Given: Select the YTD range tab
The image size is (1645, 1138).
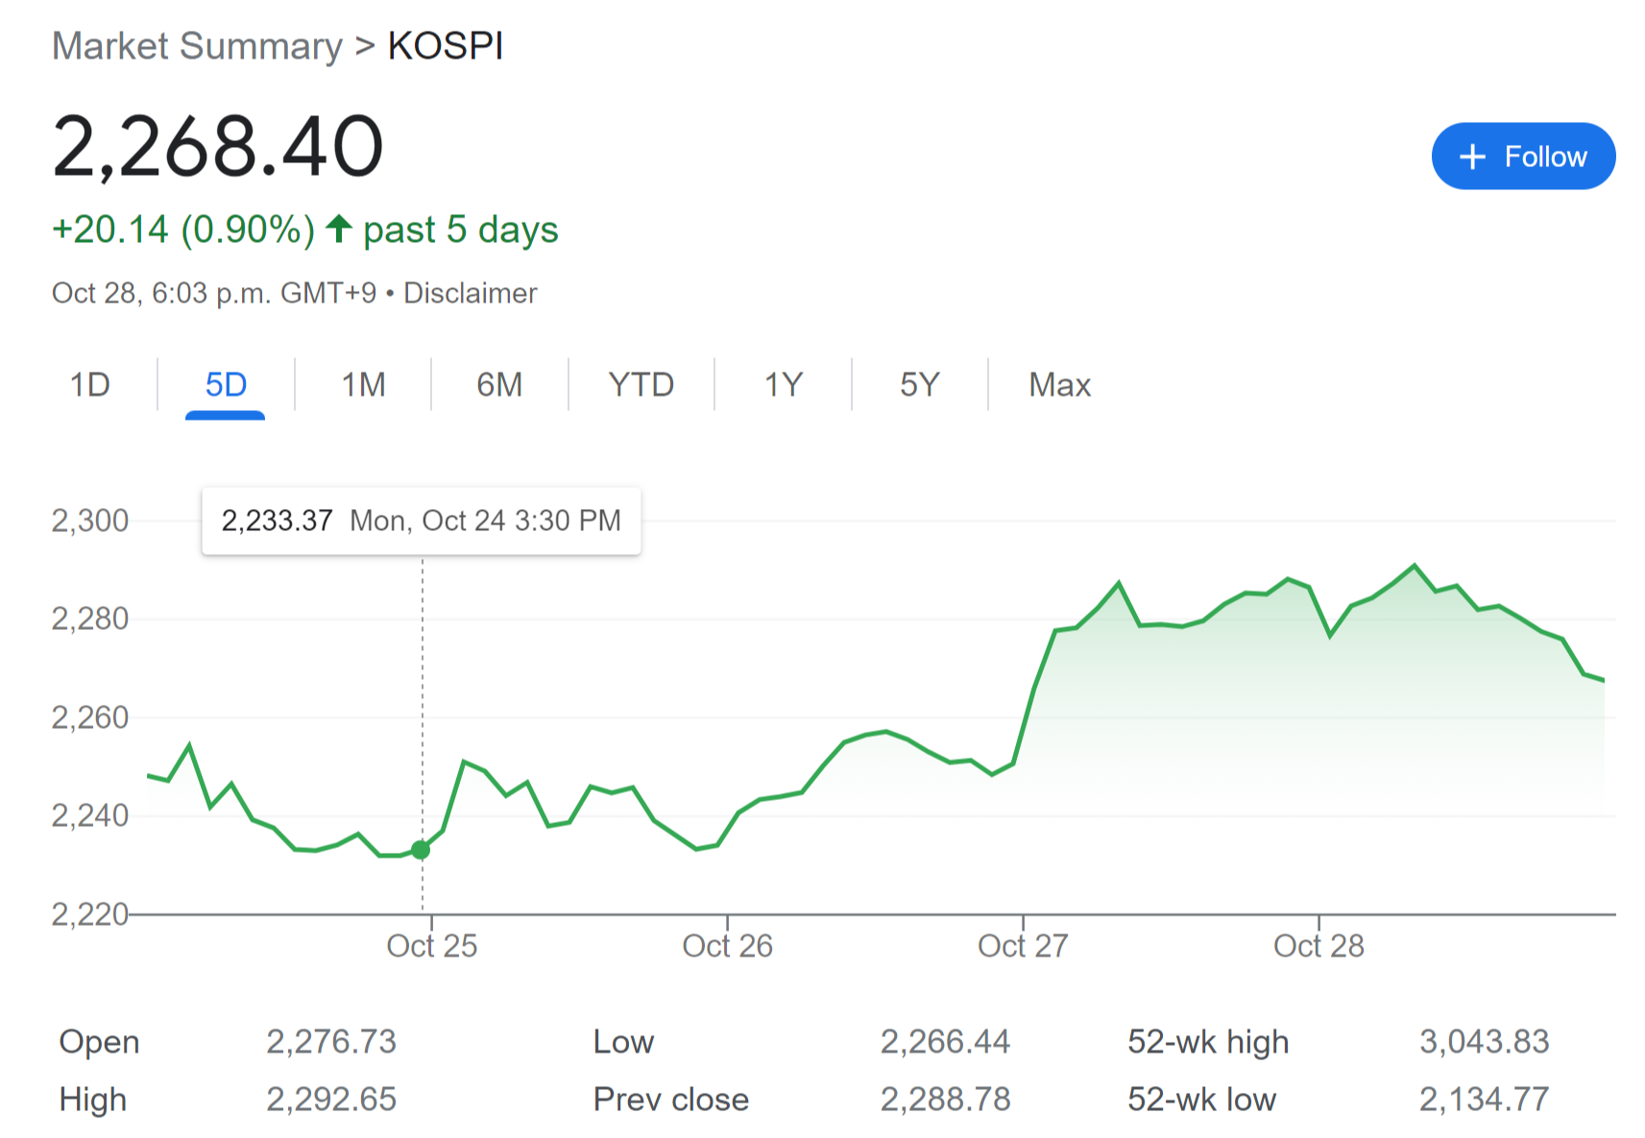Looking at the screenshot, I should point(641,385).
